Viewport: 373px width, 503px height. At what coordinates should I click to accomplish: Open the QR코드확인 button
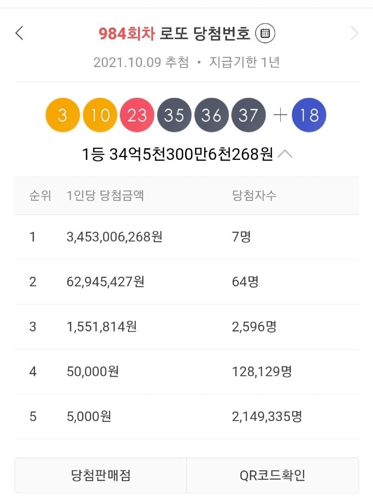[273, 475]
